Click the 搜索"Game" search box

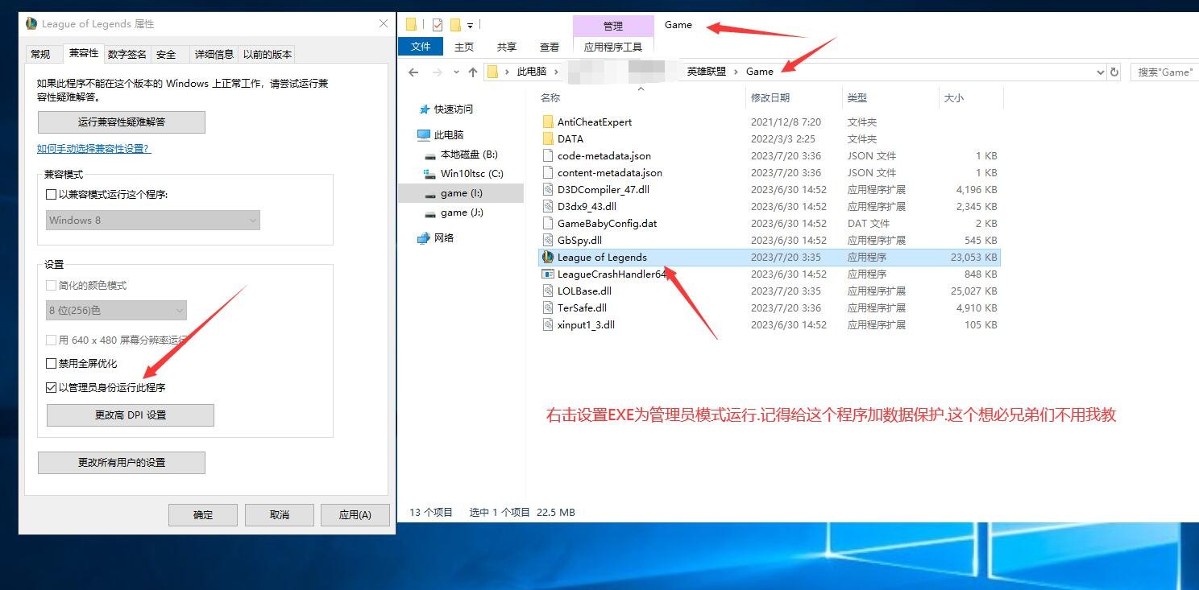point(1164,72)
